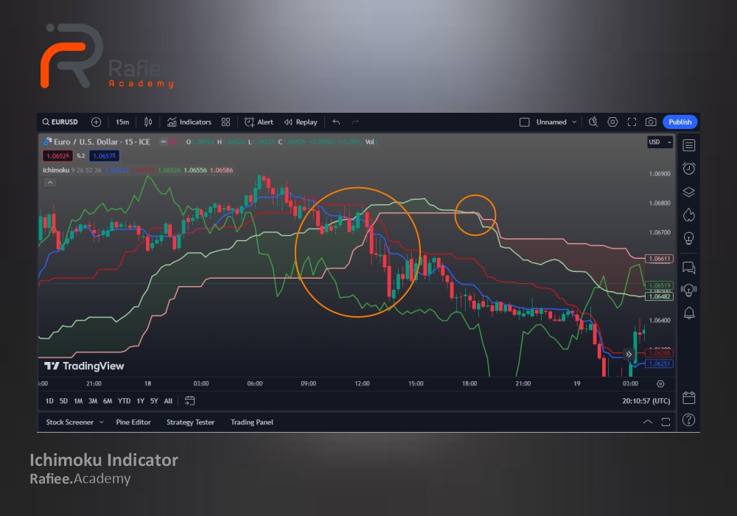Image resolution: width=737 pixels, height=516 pixels.
Task: Click the 1.06519 green price label
Action: [x=660, y=285]
